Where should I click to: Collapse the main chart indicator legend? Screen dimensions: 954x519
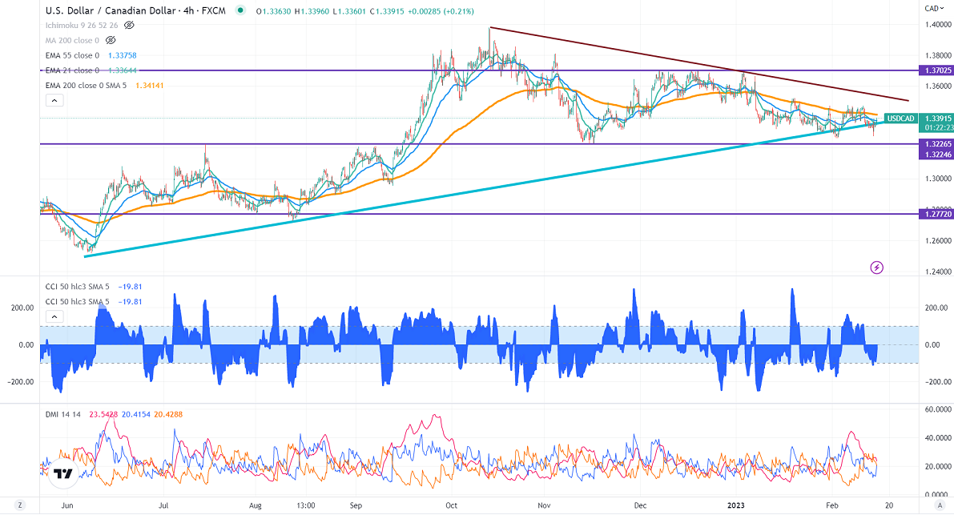[54, 101]
